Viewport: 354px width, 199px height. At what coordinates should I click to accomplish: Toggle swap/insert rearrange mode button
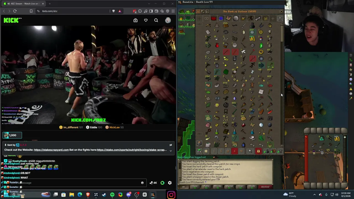click(x=199, y=151)
